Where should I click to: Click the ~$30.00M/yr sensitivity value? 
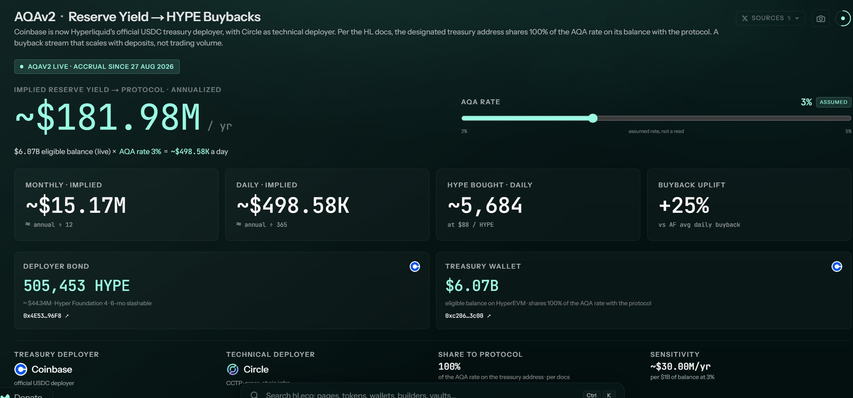680,366
